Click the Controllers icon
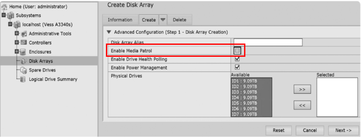This screenshot has height=137, width=361. [x=24, y=43]
